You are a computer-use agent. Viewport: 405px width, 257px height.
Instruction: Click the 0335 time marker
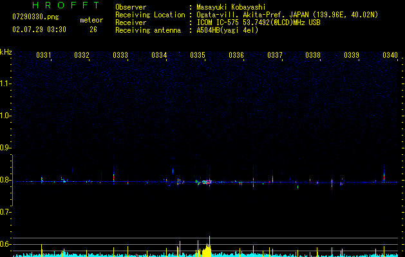(x=198, y=55)
